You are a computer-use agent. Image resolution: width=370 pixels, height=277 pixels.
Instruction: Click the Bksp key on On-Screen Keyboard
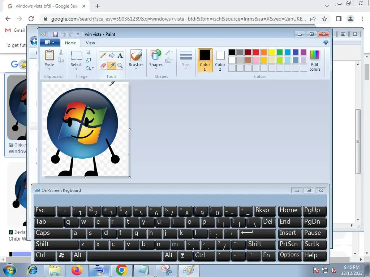point(265,211)
